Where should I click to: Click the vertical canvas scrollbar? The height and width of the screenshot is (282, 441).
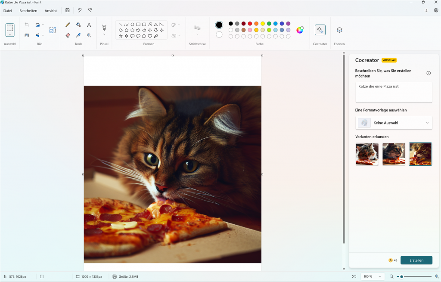(344, 149)
